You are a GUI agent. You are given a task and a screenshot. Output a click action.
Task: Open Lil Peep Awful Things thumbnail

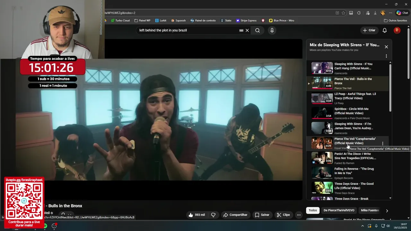click(322, 98)
